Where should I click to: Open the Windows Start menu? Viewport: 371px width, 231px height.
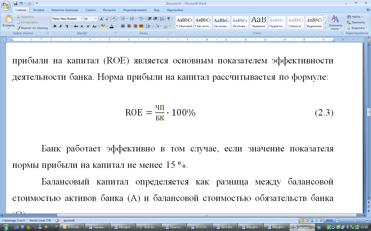6,227
